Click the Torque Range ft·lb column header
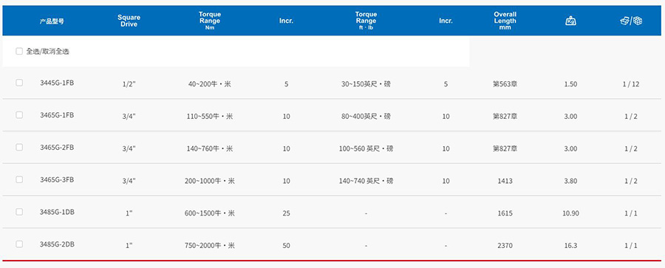The image size is (665, 268). point(366,21)
